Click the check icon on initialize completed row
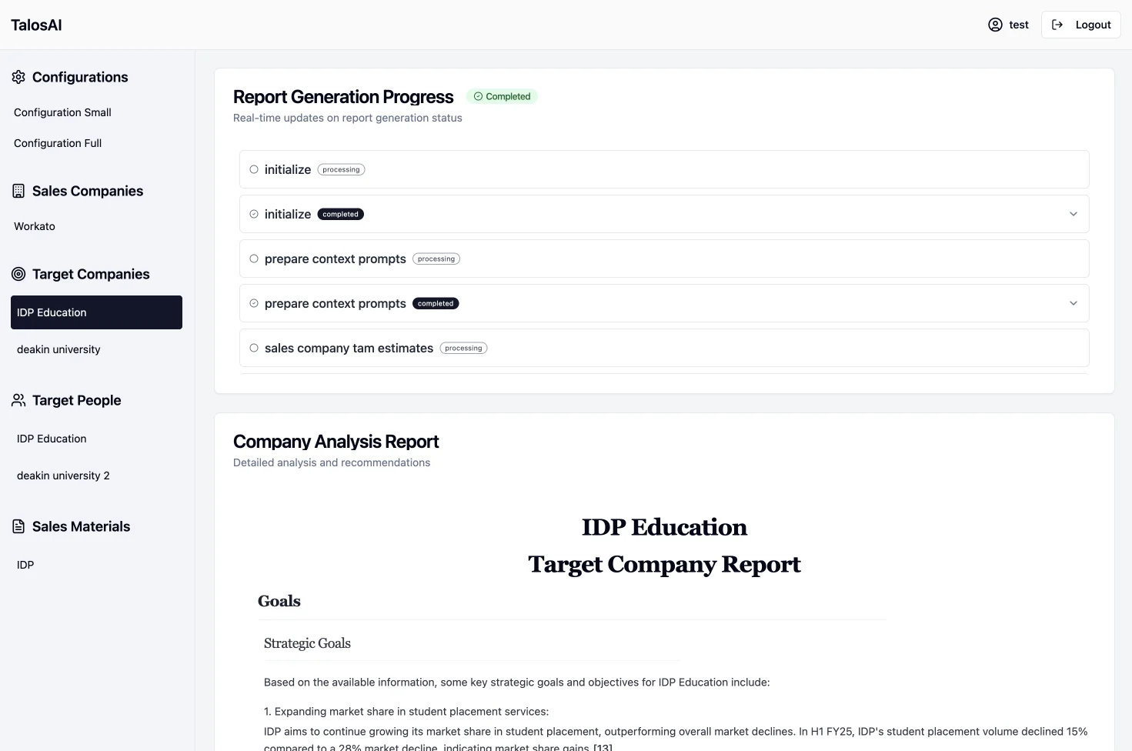Screen dimensions: 1132x751 [x=254, y=214]
